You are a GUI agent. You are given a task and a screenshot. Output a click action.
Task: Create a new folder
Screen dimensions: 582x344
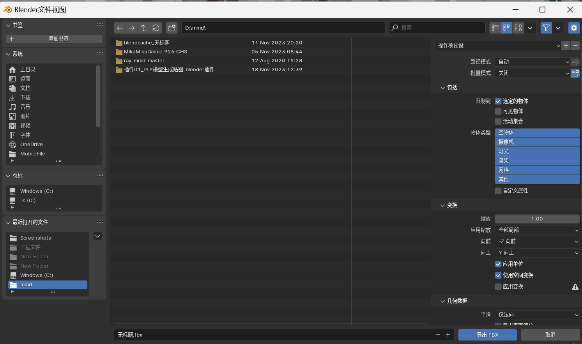point(172,28)
